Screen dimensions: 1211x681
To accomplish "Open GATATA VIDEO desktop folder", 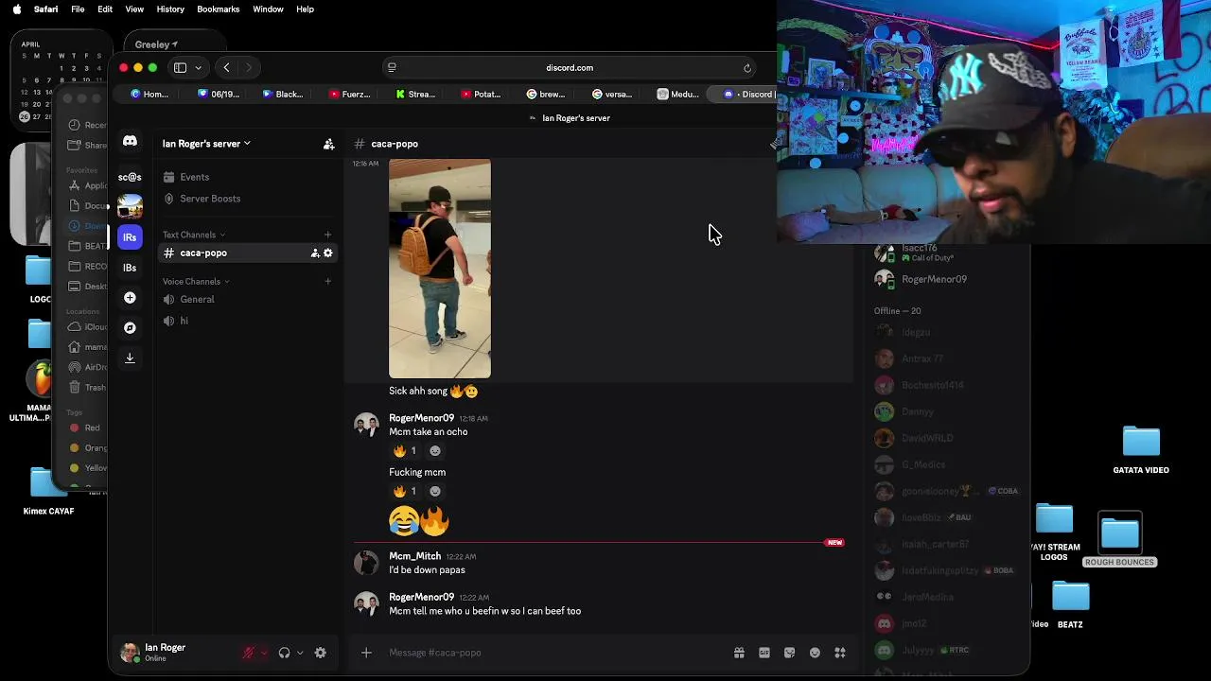I will pos(1141,450).
